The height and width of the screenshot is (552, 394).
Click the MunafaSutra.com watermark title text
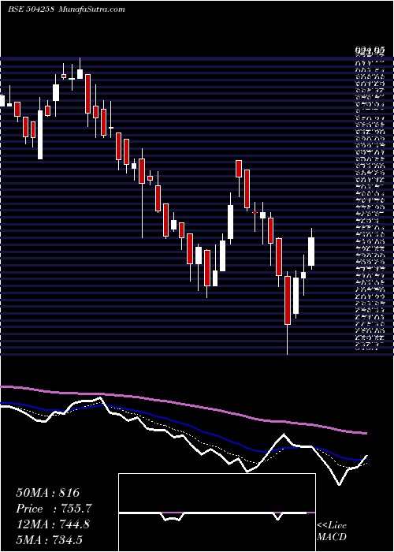click(x=91, y=9)
